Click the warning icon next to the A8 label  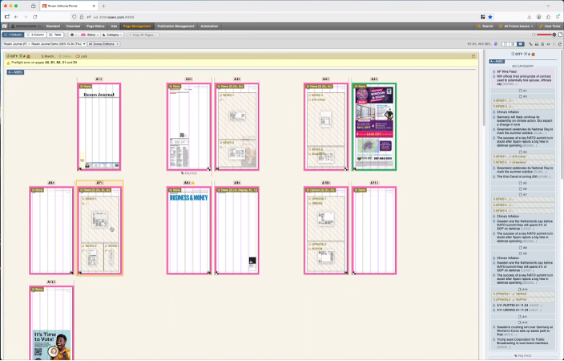[x=193, y=183]
